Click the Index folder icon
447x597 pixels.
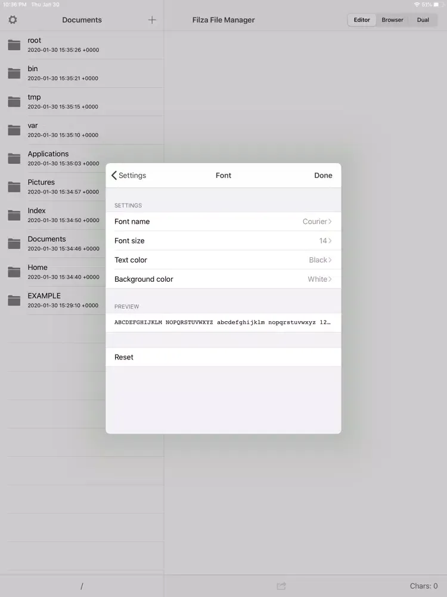tap(14, 215)
